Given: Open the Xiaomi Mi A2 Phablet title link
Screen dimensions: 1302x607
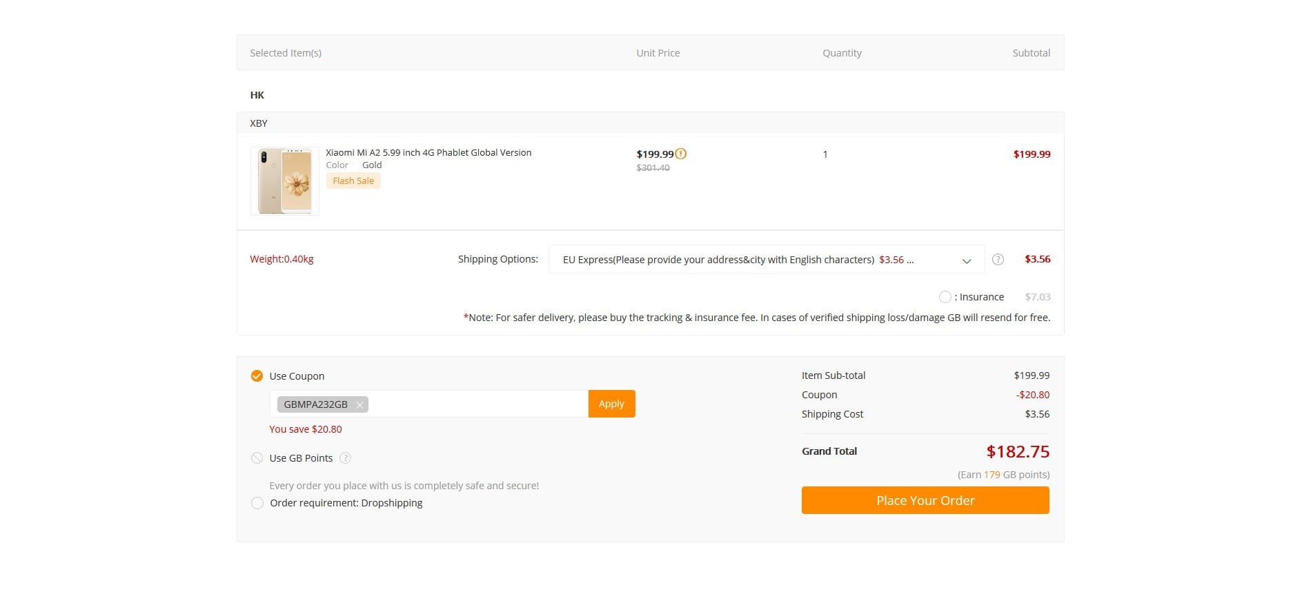Looking at the screenshot, I should pyautogui.click(x=428, y=153).
